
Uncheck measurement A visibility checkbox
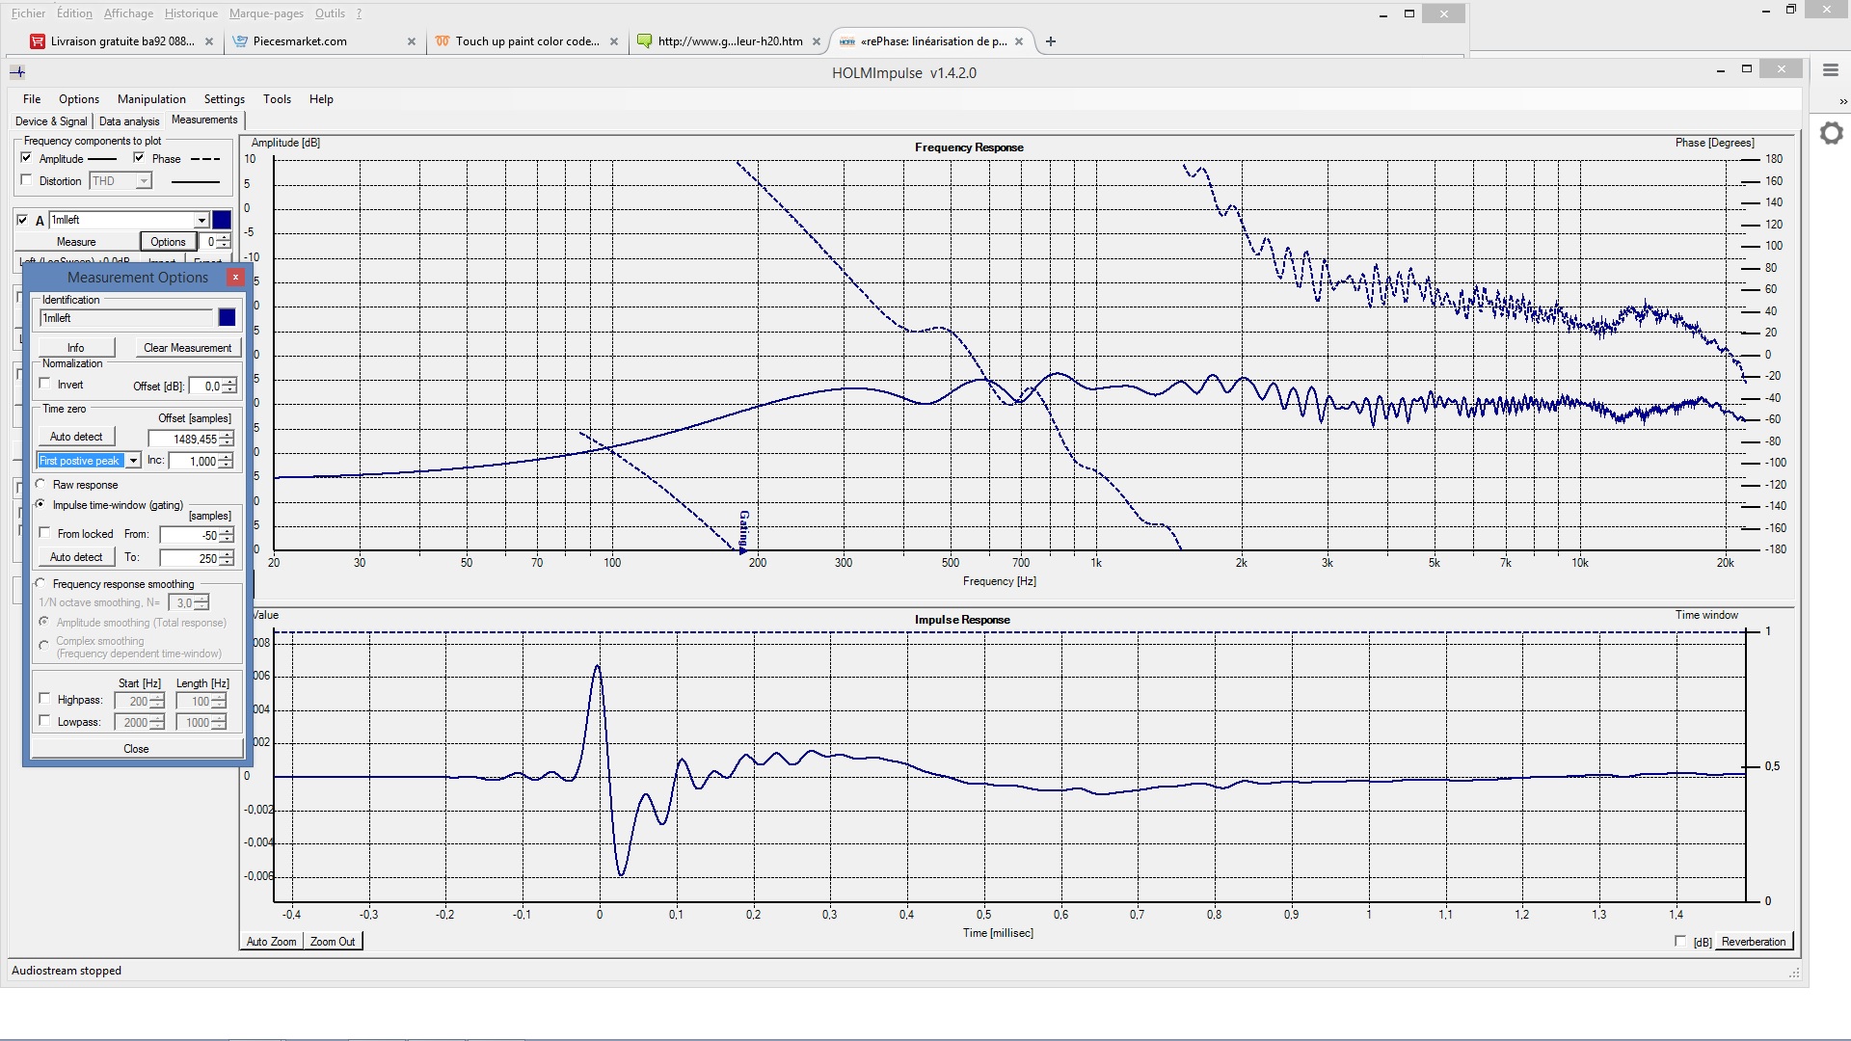pos(23,220)
